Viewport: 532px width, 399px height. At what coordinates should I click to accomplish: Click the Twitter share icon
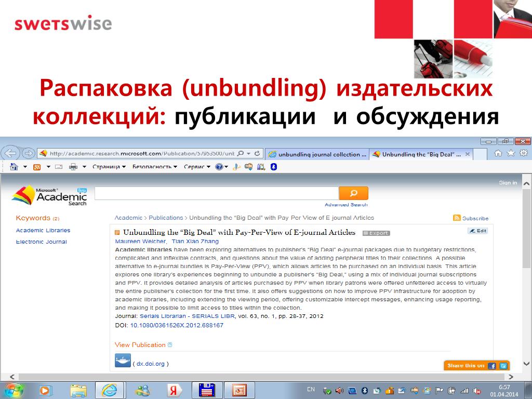pos(503,366)
